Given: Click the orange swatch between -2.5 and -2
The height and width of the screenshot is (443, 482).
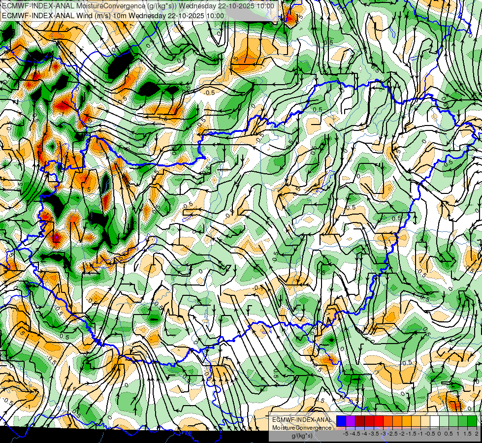Looking at the screenshot, I should (x=397, y=421).
